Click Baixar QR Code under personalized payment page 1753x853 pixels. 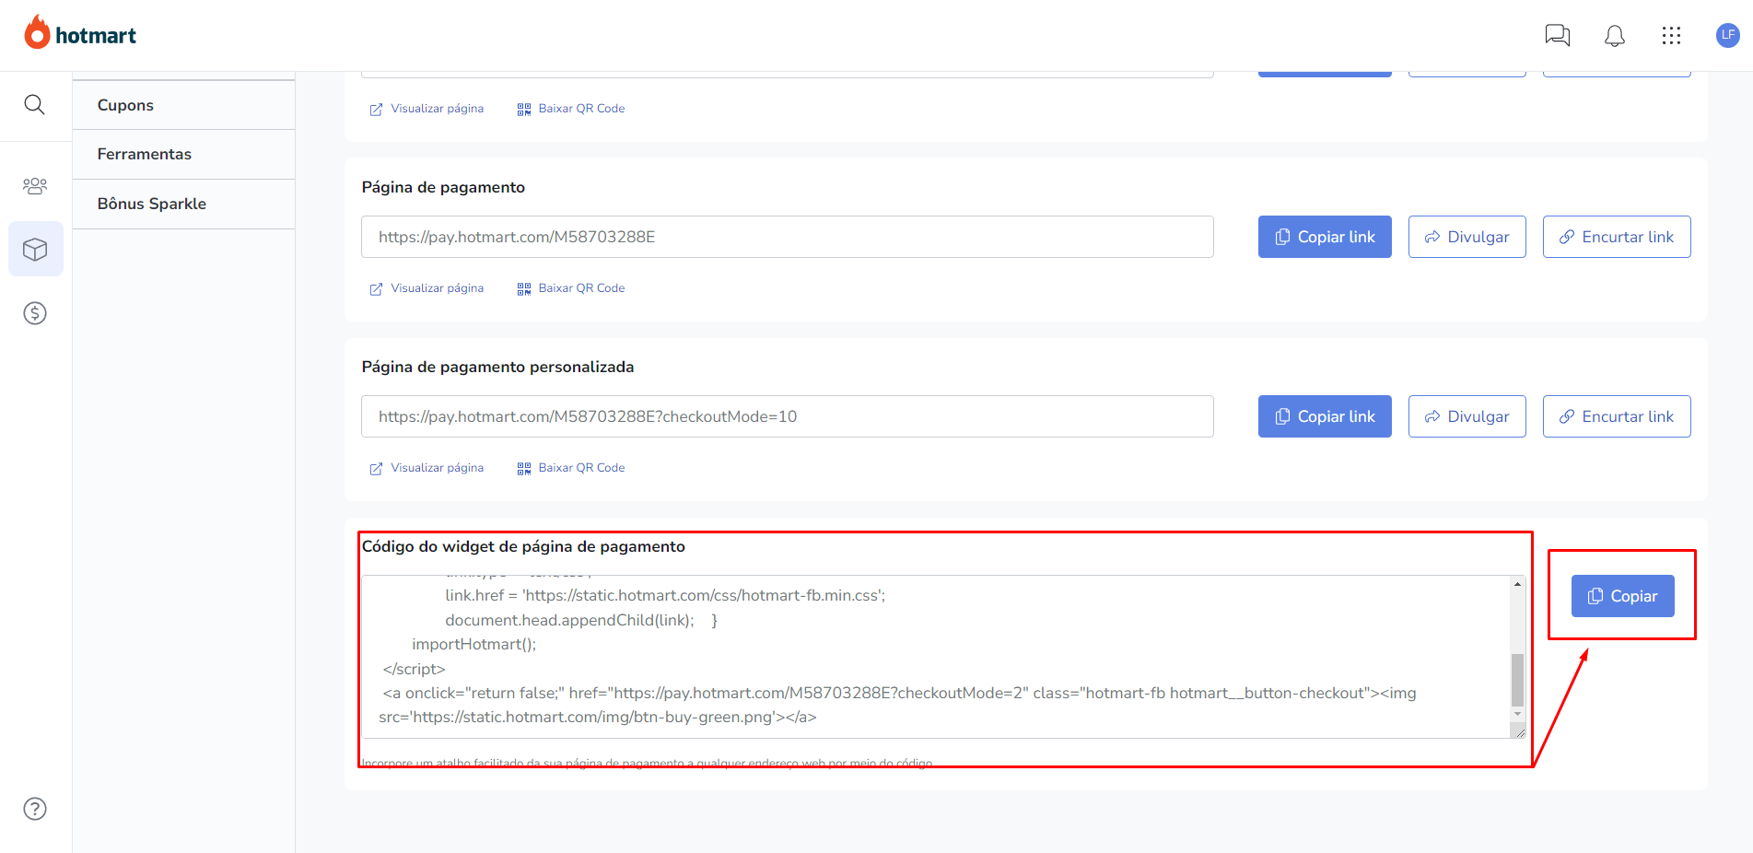(571, 468)
